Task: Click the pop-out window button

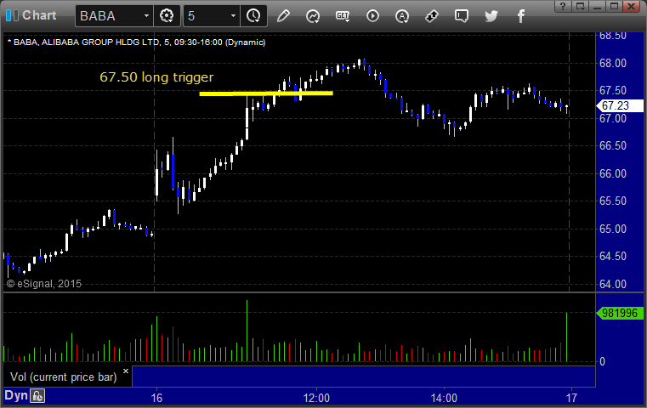Action: point(581,6)
